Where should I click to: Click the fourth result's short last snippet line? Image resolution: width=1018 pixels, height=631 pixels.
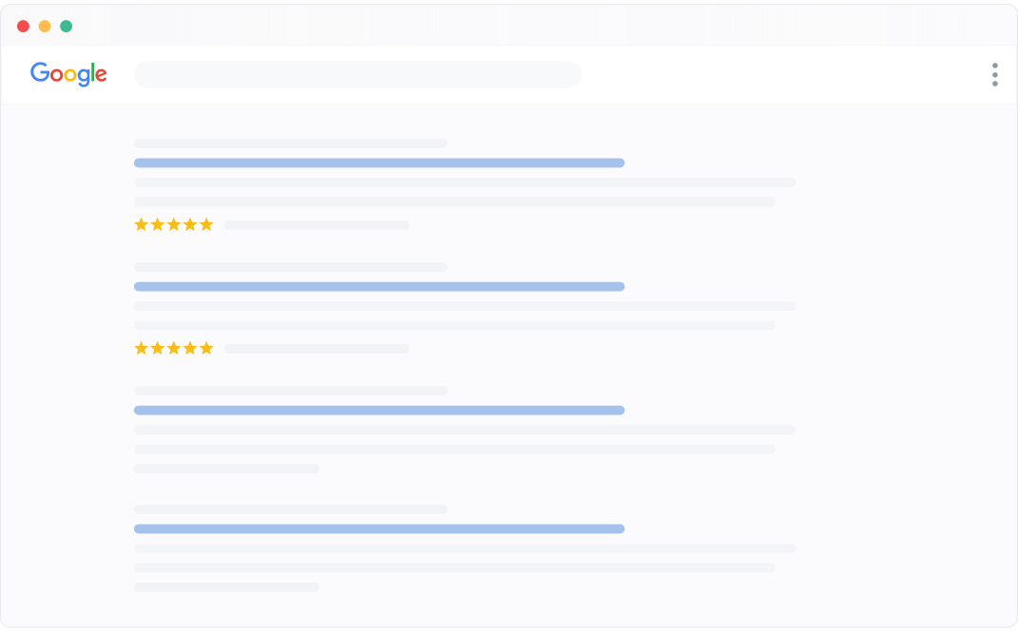click(226, 587)
